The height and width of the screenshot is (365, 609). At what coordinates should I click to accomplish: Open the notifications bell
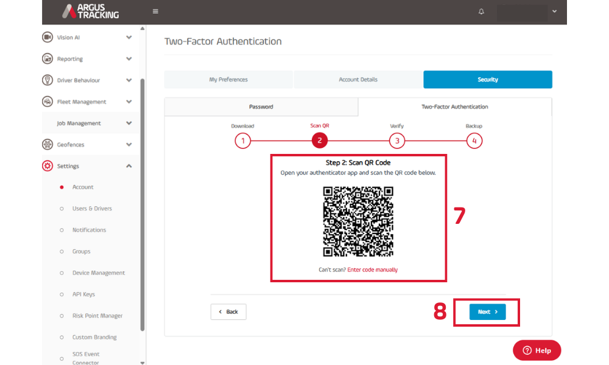481,11
